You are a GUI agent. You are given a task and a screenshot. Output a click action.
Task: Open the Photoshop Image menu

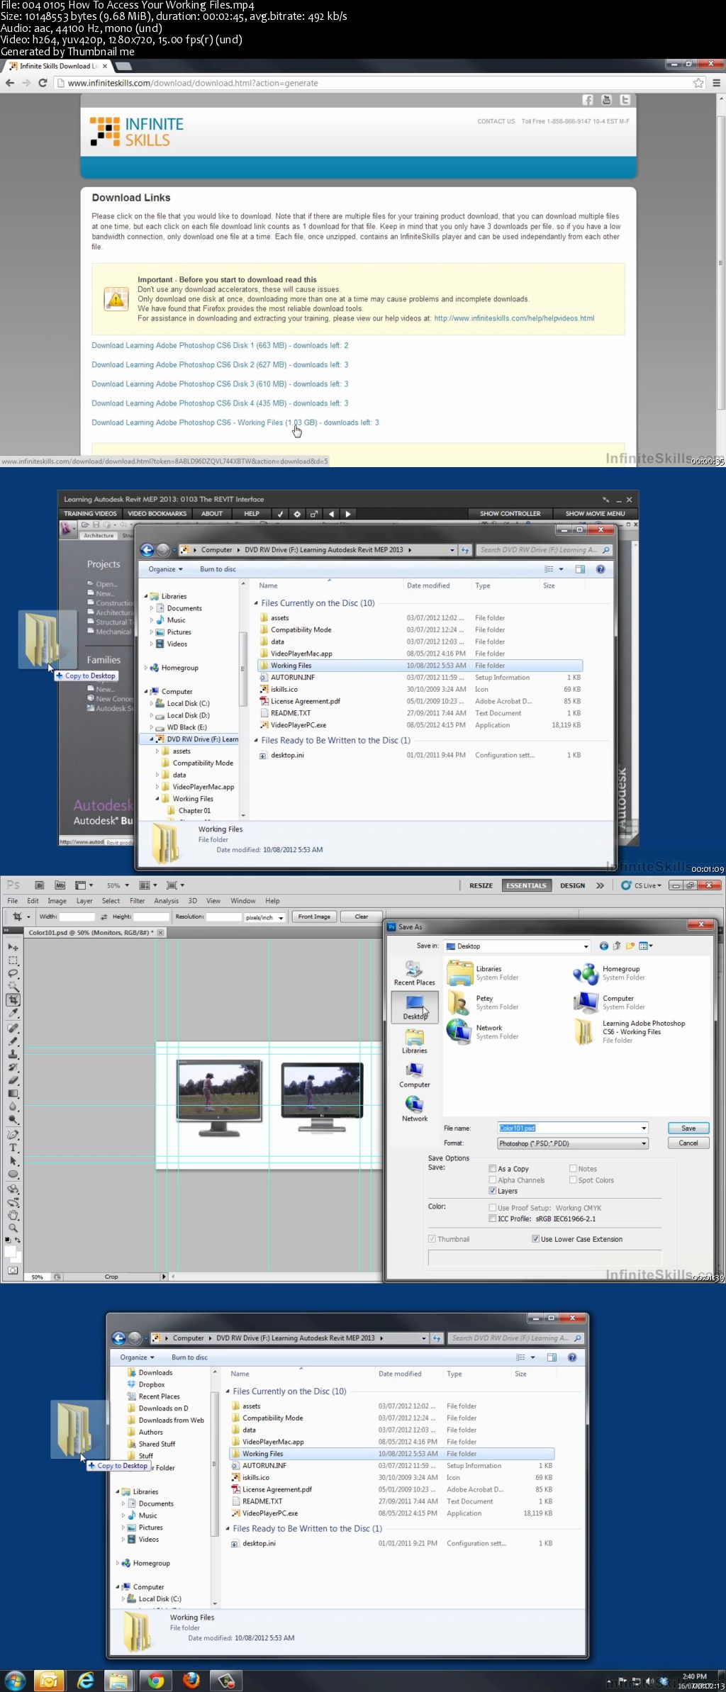[x=57, y=901]
